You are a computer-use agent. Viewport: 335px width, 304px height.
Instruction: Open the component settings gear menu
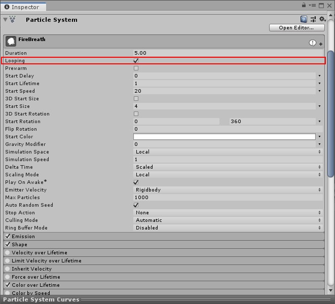(322, 19)
